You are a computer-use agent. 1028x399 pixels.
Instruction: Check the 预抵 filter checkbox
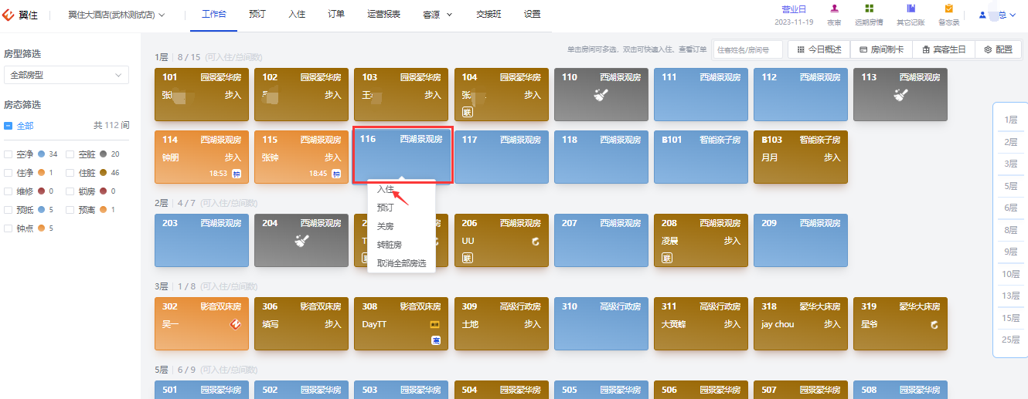pos(8,210)
